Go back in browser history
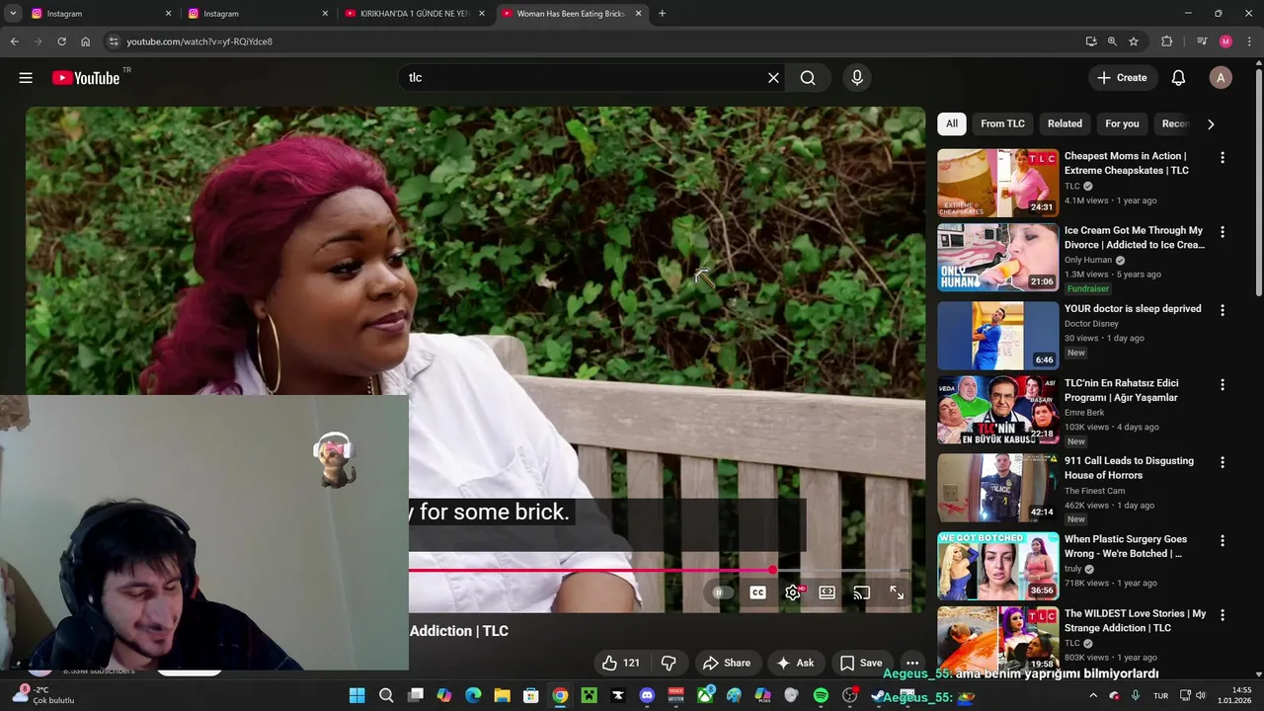This screenshot has height=711, width=1264. [x=14, y=41]
